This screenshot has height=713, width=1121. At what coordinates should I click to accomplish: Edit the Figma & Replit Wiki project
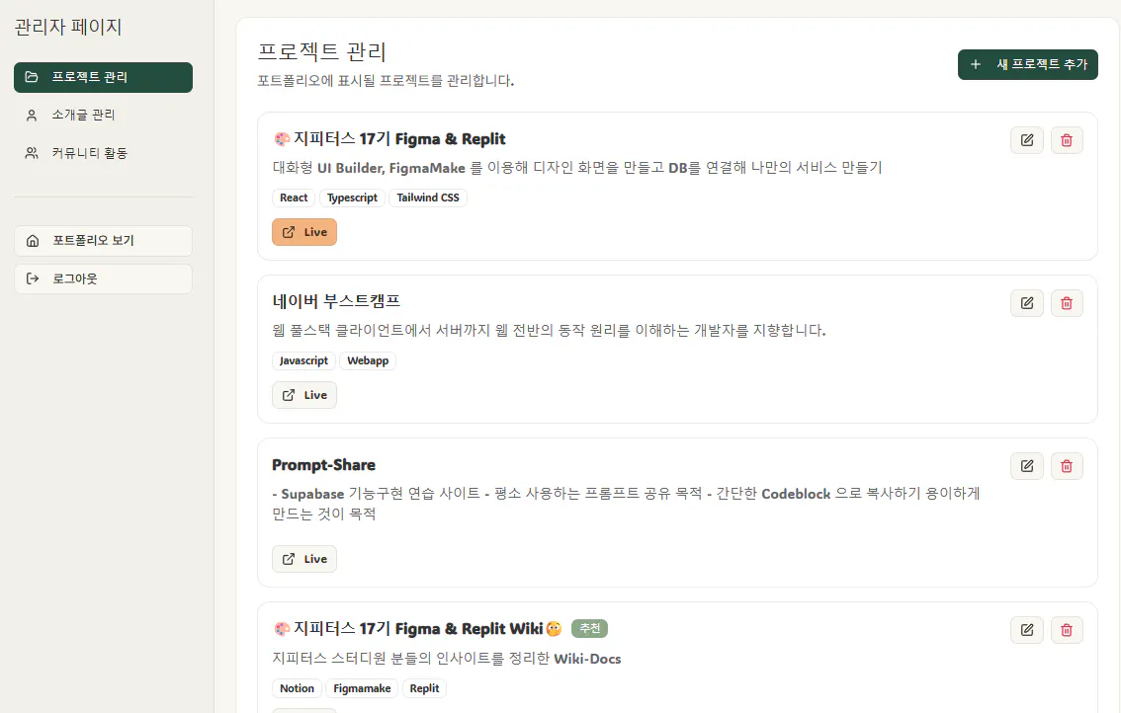pos(1027,630)
